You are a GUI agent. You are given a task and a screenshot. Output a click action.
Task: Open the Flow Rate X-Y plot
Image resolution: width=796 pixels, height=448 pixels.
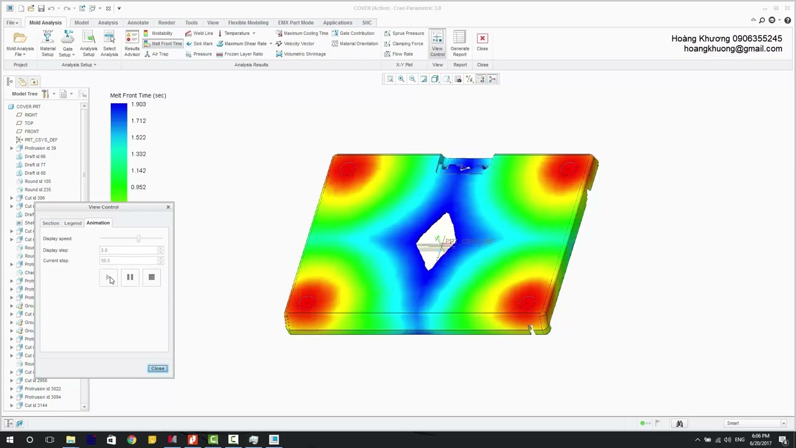coord(399,54)
